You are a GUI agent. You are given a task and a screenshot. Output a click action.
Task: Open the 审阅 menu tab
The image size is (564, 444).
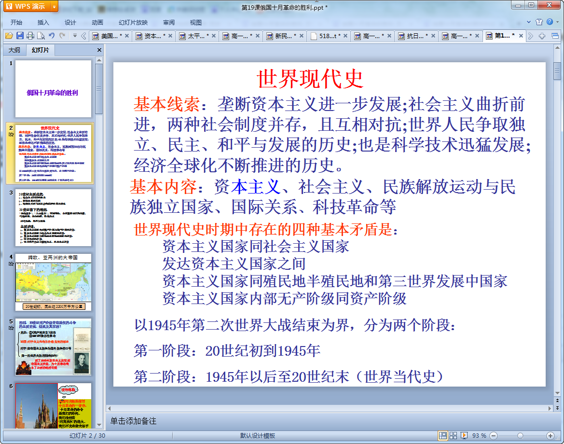tap(169, 22)
